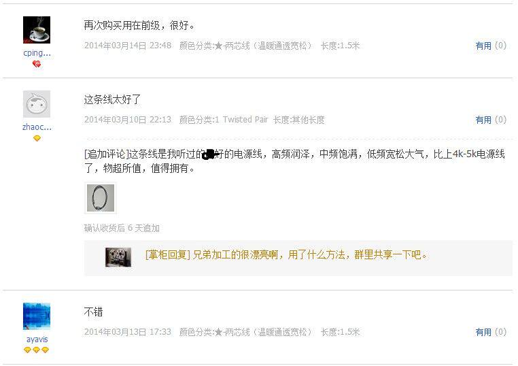Viewport: 518px width, 366px height.
Task: View the cable review photo thumbnail
Action: (101, 198)
